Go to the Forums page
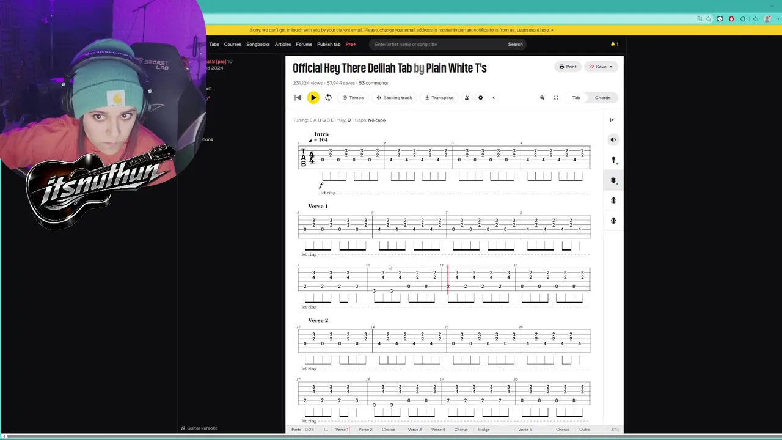 click(304, 44)
